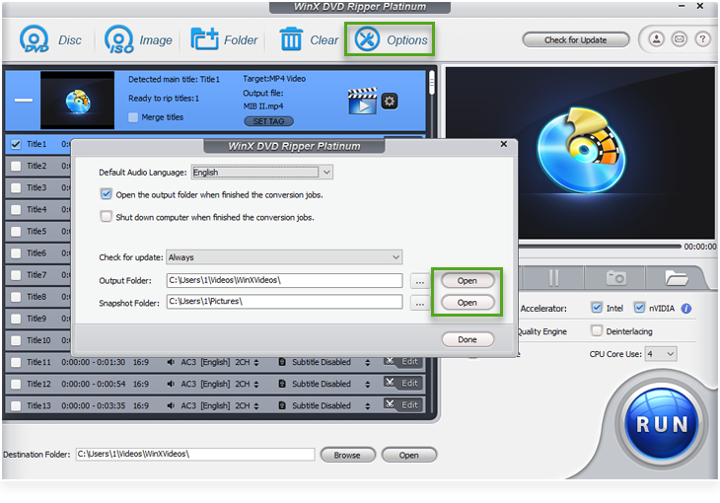Click the preview playback progress bar
This screenshot has height=503, width=720.
point(600,247)
